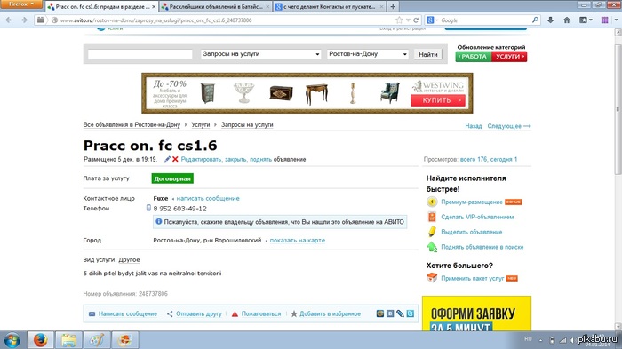Open a new tab with the plus button
The image size is (622, 349).
(393, 7)
